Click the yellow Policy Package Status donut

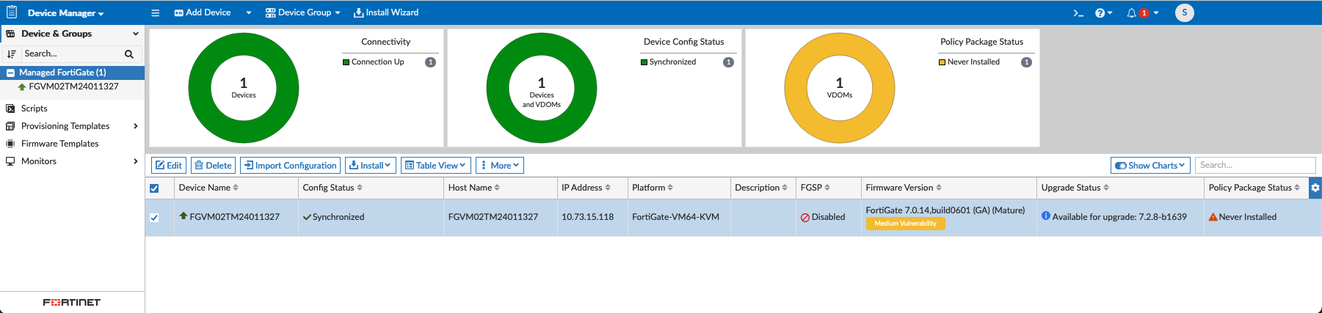(x=840, y=88)
